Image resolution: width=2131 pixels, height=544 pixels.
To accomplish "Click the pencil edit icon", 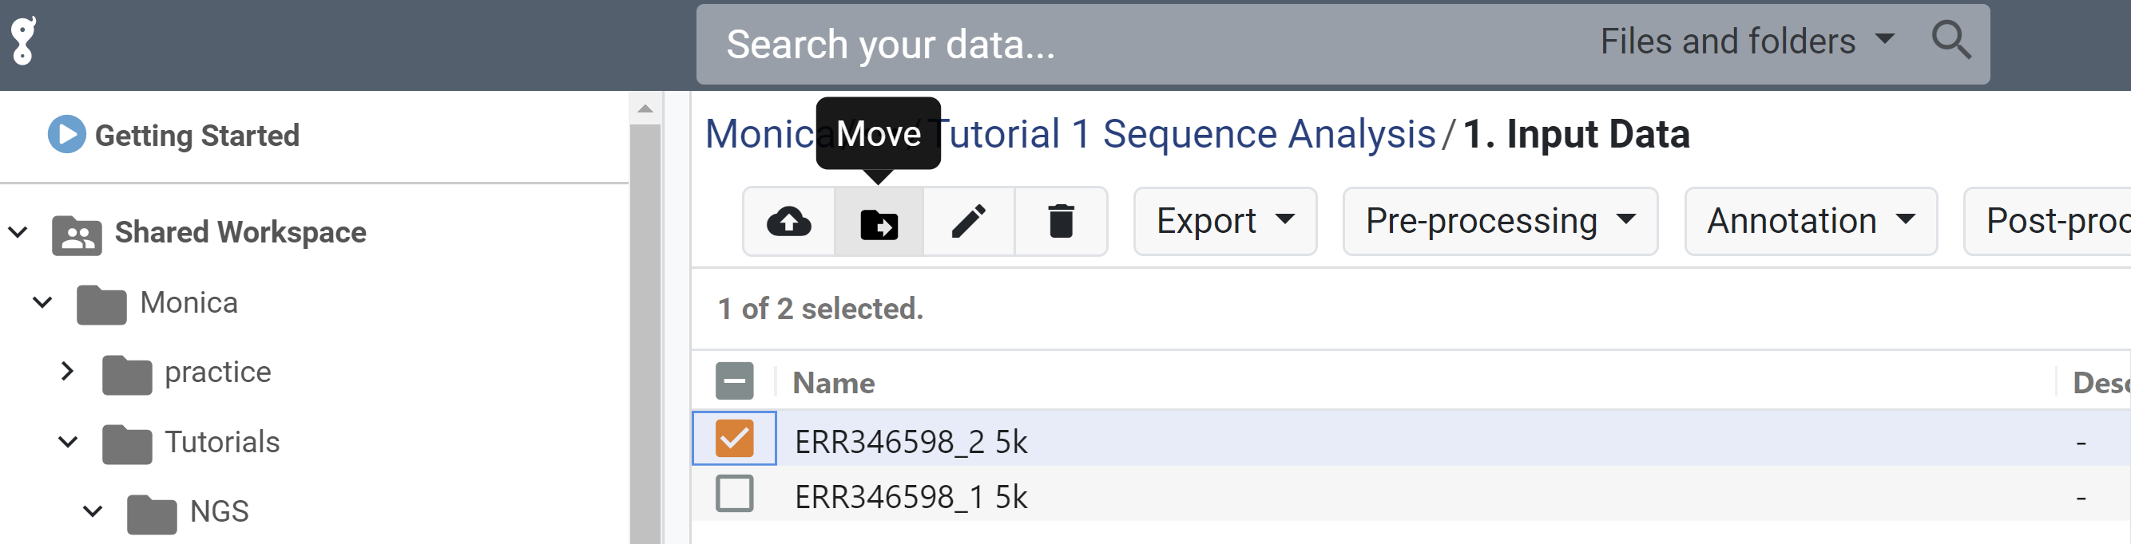I will [969, 222].
